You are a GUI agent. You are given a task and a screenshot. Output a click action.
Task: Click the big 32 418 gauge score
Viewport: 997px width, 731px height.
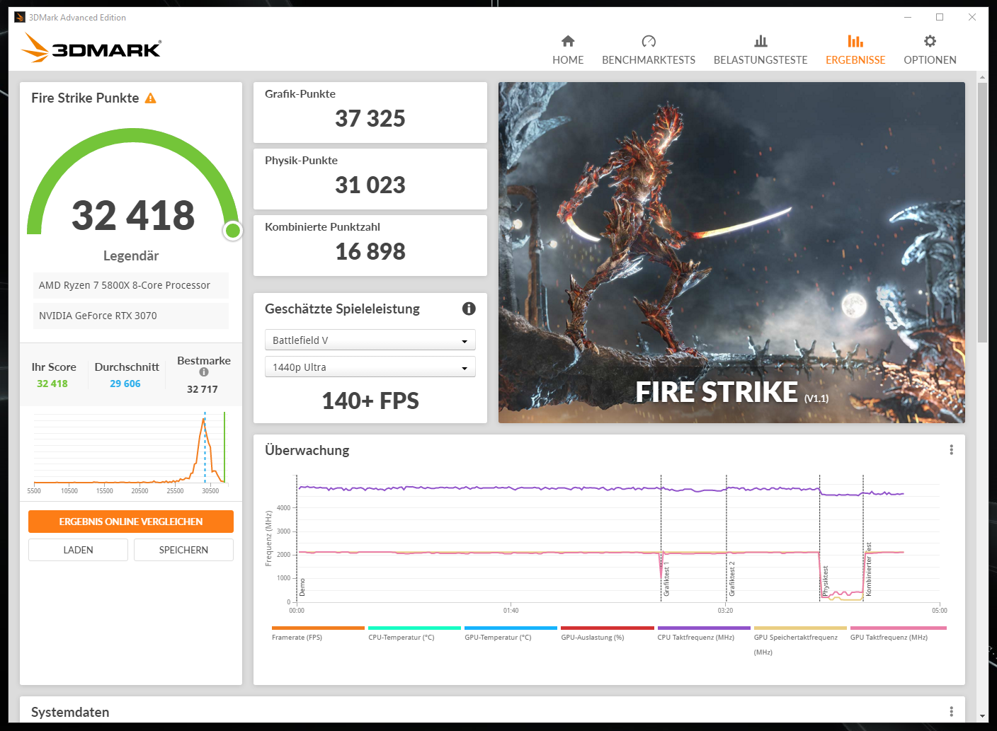(x=133, y=215)
